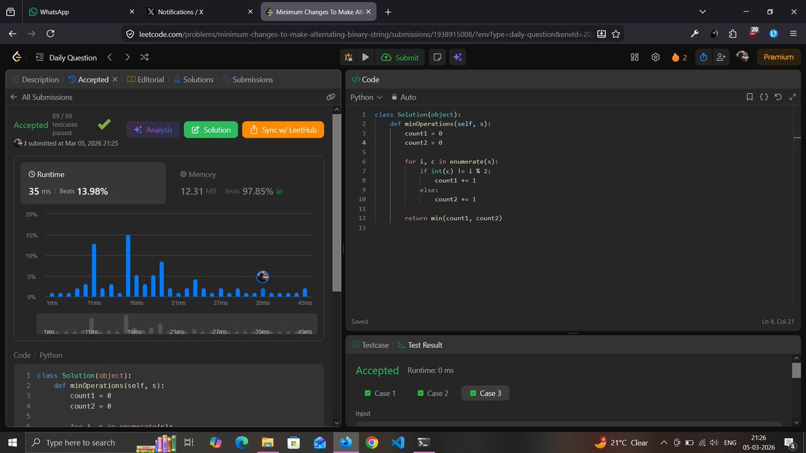Close the Accepted tab
Screen dimensions: 806x453
[x=114, y=79]
